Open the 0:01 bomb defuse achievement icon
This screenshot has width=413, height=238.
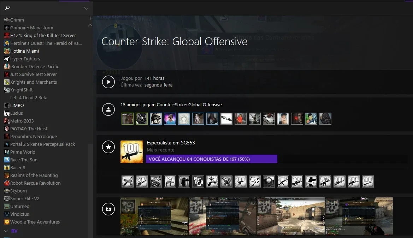(156, 182)
